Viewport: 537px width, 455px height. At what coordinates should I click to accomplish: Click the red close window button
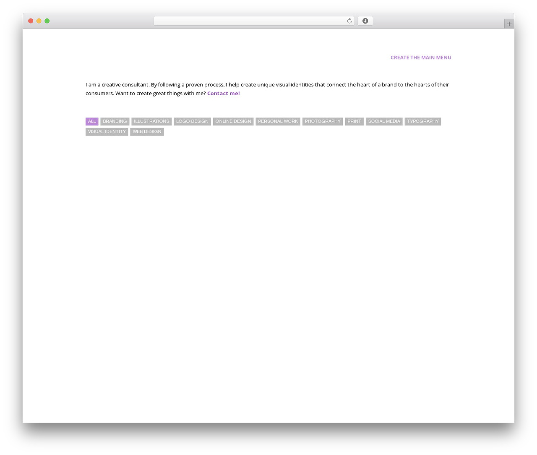[x=31, y=21]
